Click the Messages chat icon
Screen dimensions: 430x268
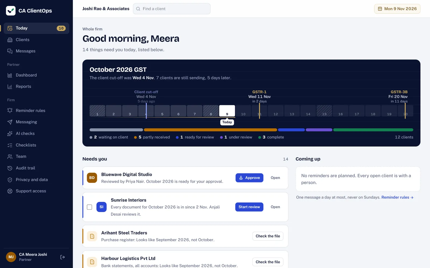point(10,51)
